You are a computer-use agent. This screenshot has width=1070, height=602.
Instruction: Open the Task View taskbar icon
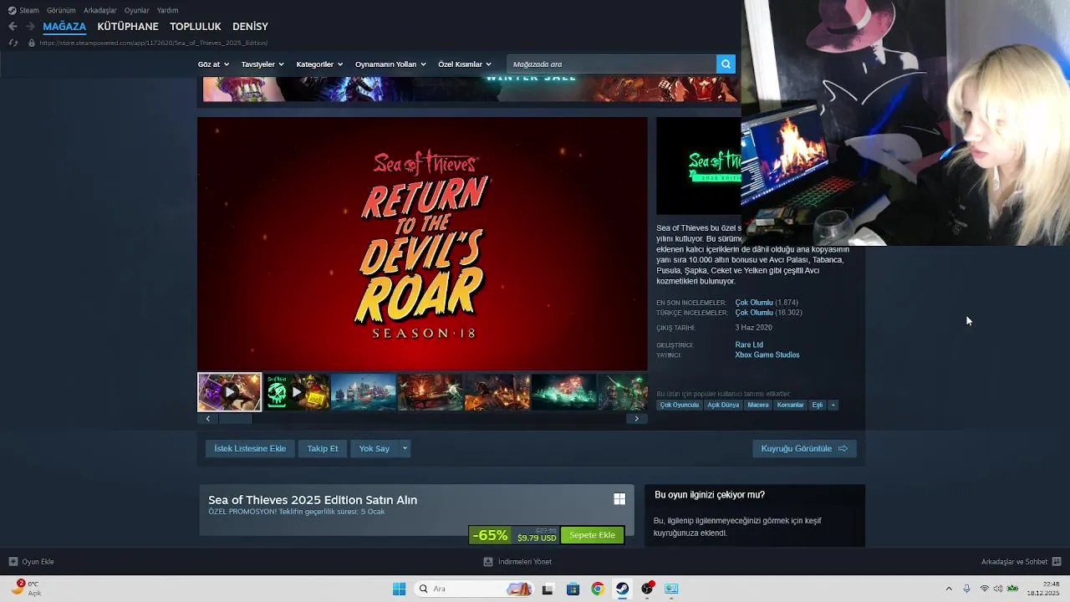point(548,589)
